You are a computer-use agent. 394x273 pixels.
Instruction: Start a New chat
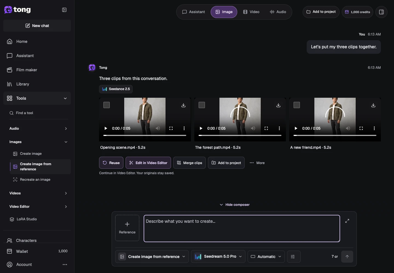[x=37, y=26]
